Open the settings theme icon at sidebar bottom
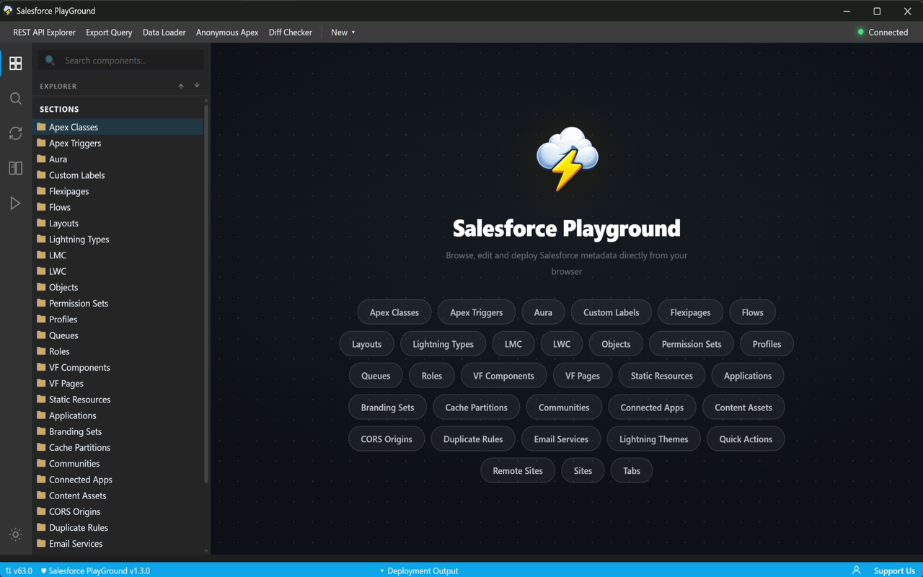Screen dimensions: 923x577 pyautogui.click(x=15, y=534)
